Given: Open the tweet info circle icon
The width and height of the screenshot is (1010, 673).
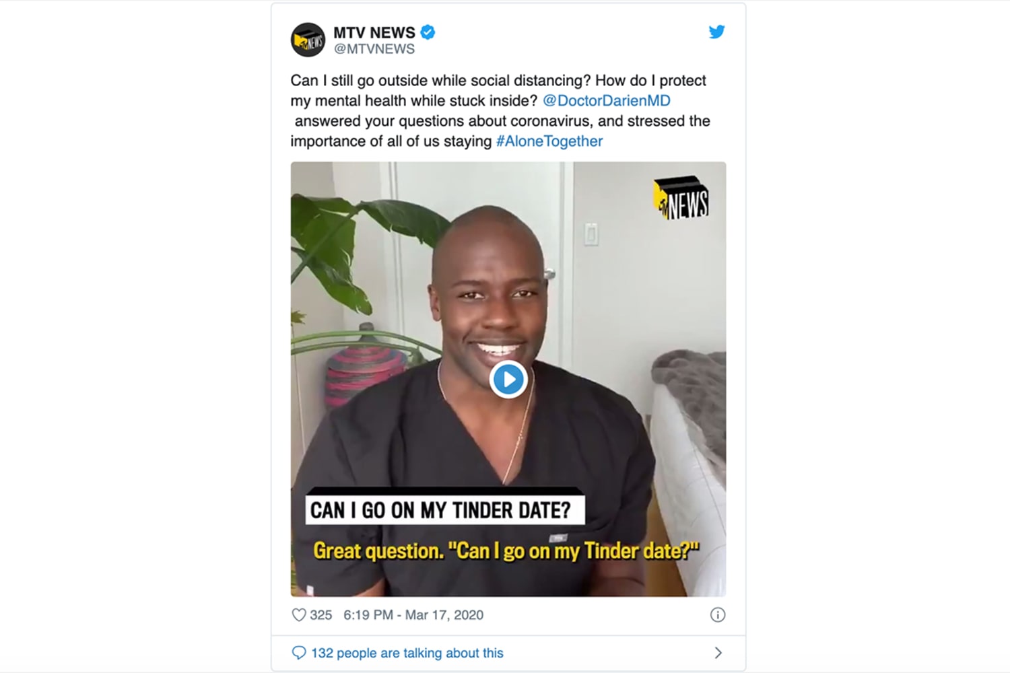Looking at the screenshot, I should point(718,614).
